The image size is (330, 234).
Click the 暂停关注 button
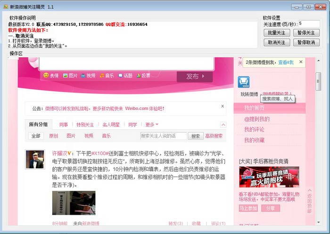pos(306,33)
